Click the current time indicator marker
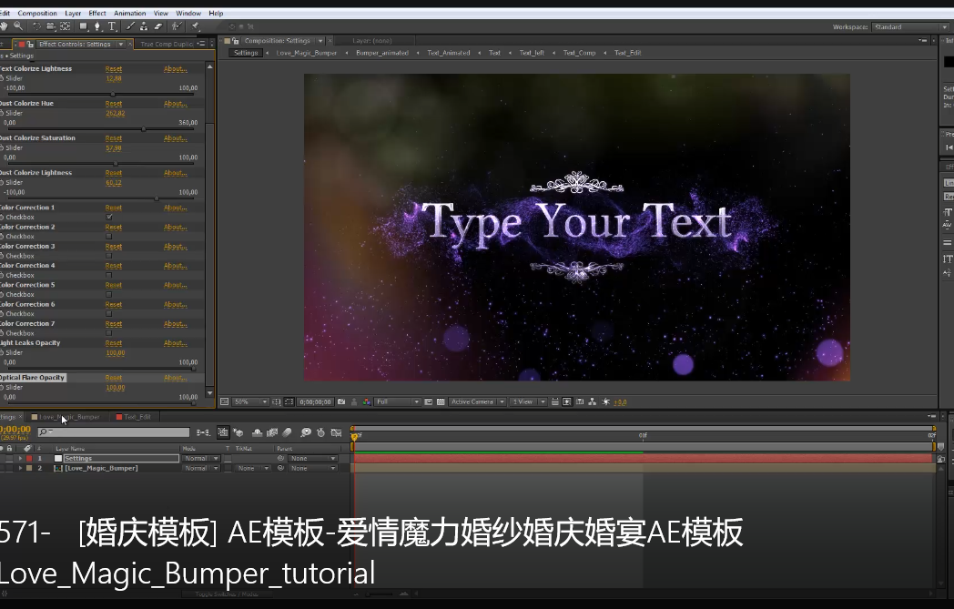Screen dimensions: 954x609 (355, 436)
